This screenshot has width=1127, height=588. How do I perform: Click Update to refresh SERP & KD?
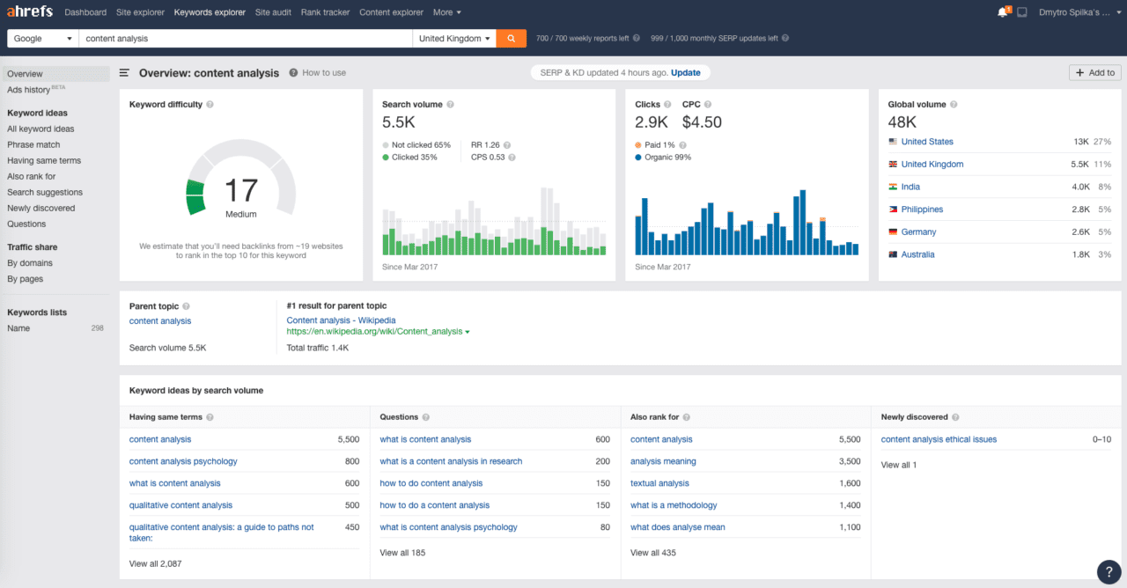tap(689, 72)
